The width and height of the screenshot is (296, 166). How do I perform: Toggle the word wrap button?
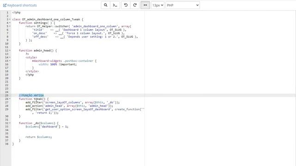pos(145,5)
